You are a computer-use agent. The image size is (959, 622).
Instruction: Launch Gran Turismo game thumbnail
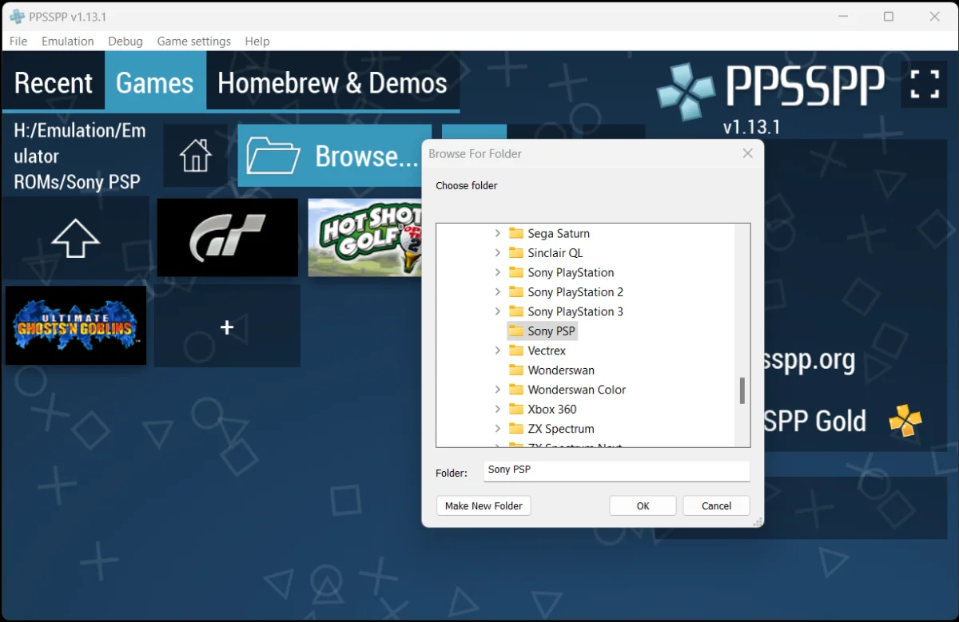pyautogui.click(x=227, y=238)
